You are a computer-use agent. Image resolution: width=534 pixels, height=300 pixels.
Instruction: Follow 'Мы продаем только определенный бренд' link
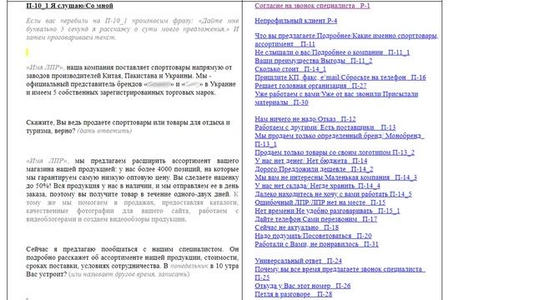[x=340, y=140]
